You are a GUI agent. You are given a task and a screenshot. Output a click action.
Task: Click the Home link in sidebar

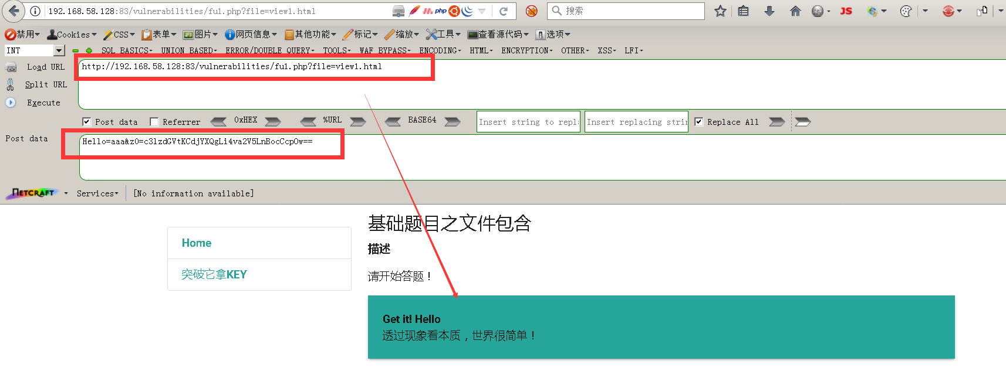(197, 243)
